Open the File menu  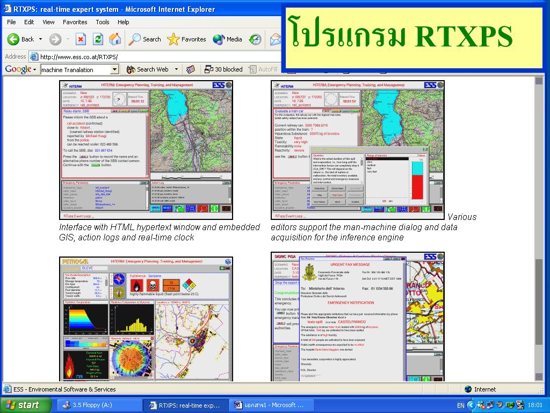(x=12, y=22)
